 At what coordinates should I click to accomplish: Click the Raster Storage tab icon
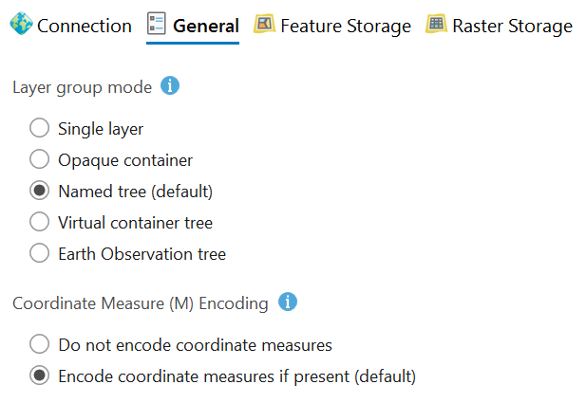click(436, 25)
